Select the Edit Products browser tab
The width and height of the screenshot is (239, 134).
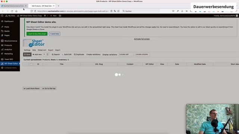click(42, 6)
